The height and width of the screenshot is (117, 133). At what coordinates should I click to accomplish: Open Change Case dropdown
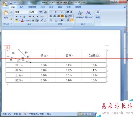28,20
